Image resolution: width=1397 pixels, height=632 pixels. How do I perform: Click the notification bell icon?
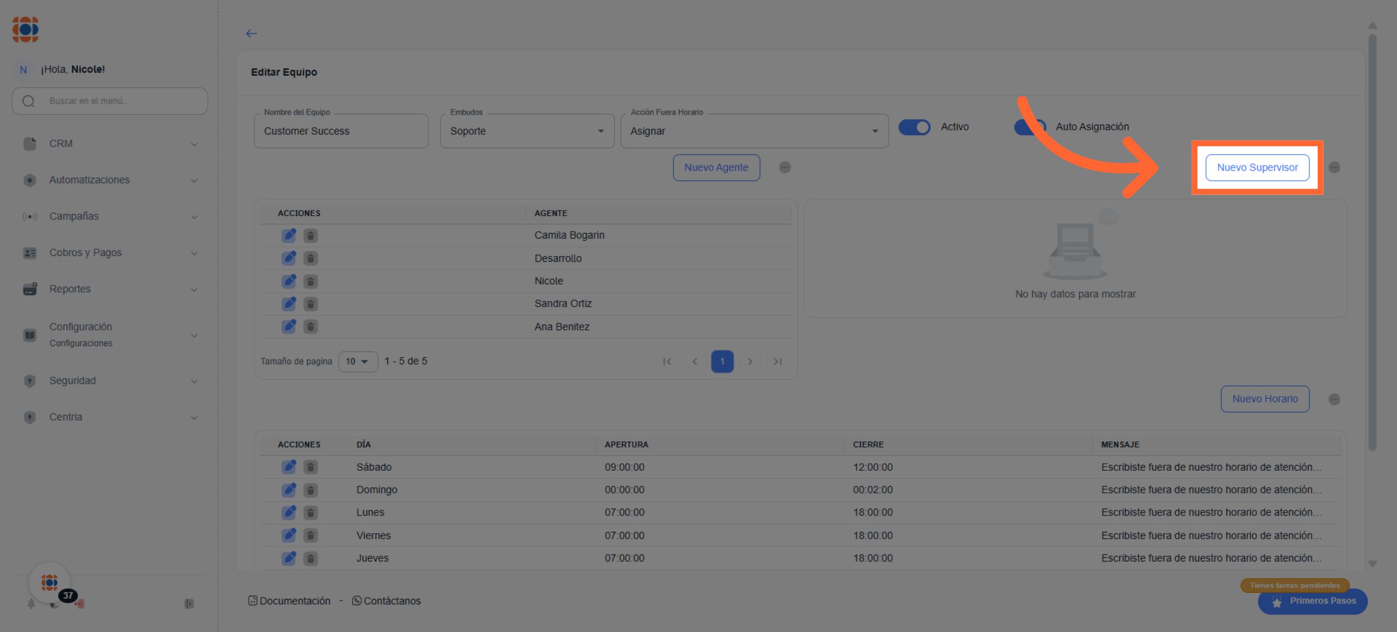coord(31,604)
